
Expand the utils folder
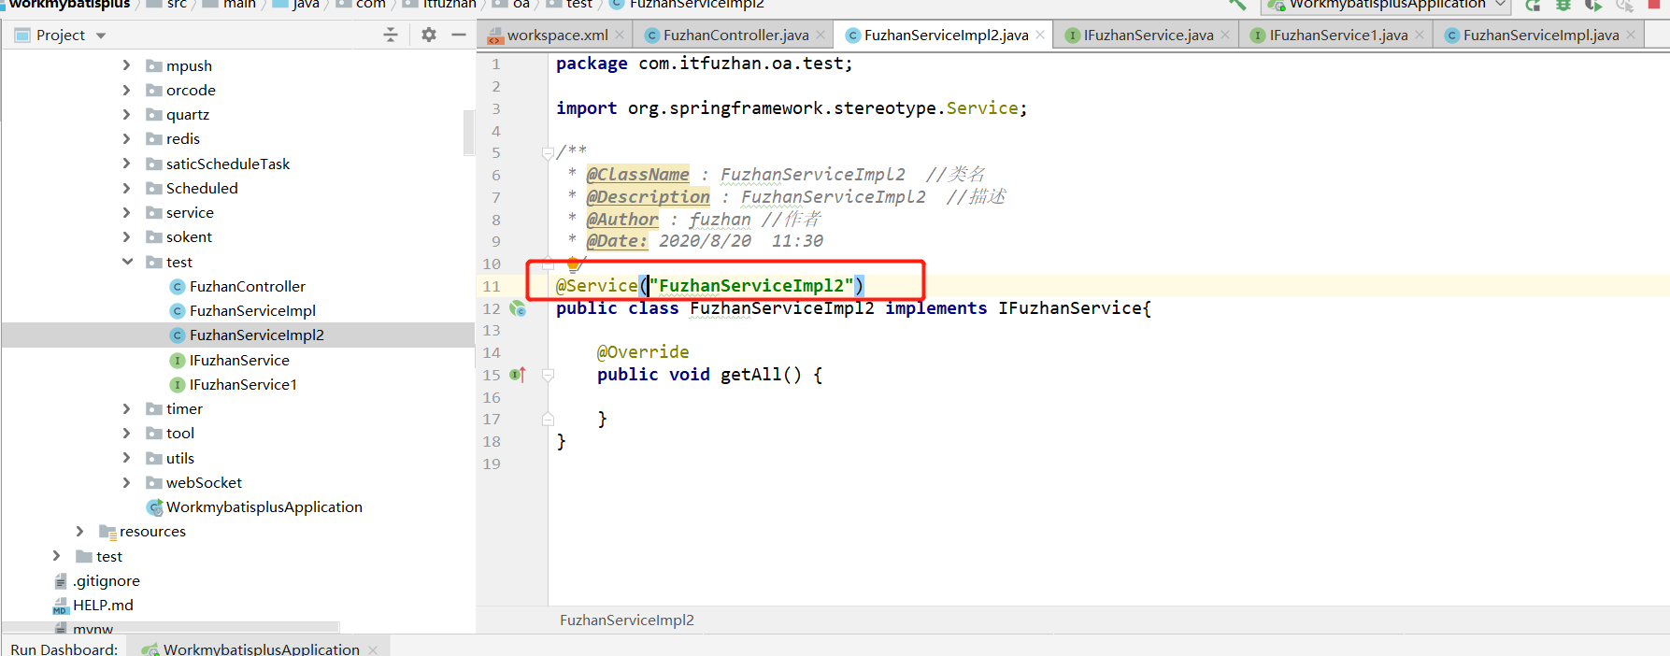(x=127, y=458)
